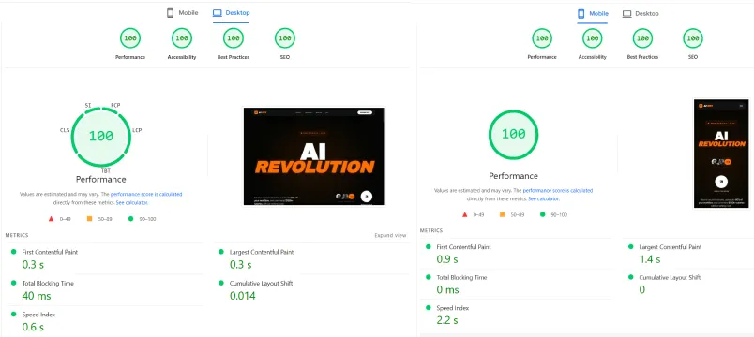Viewport: 754px width, 337px height.
Task: Select Mobile tab in right report
Action: point(593,14)
